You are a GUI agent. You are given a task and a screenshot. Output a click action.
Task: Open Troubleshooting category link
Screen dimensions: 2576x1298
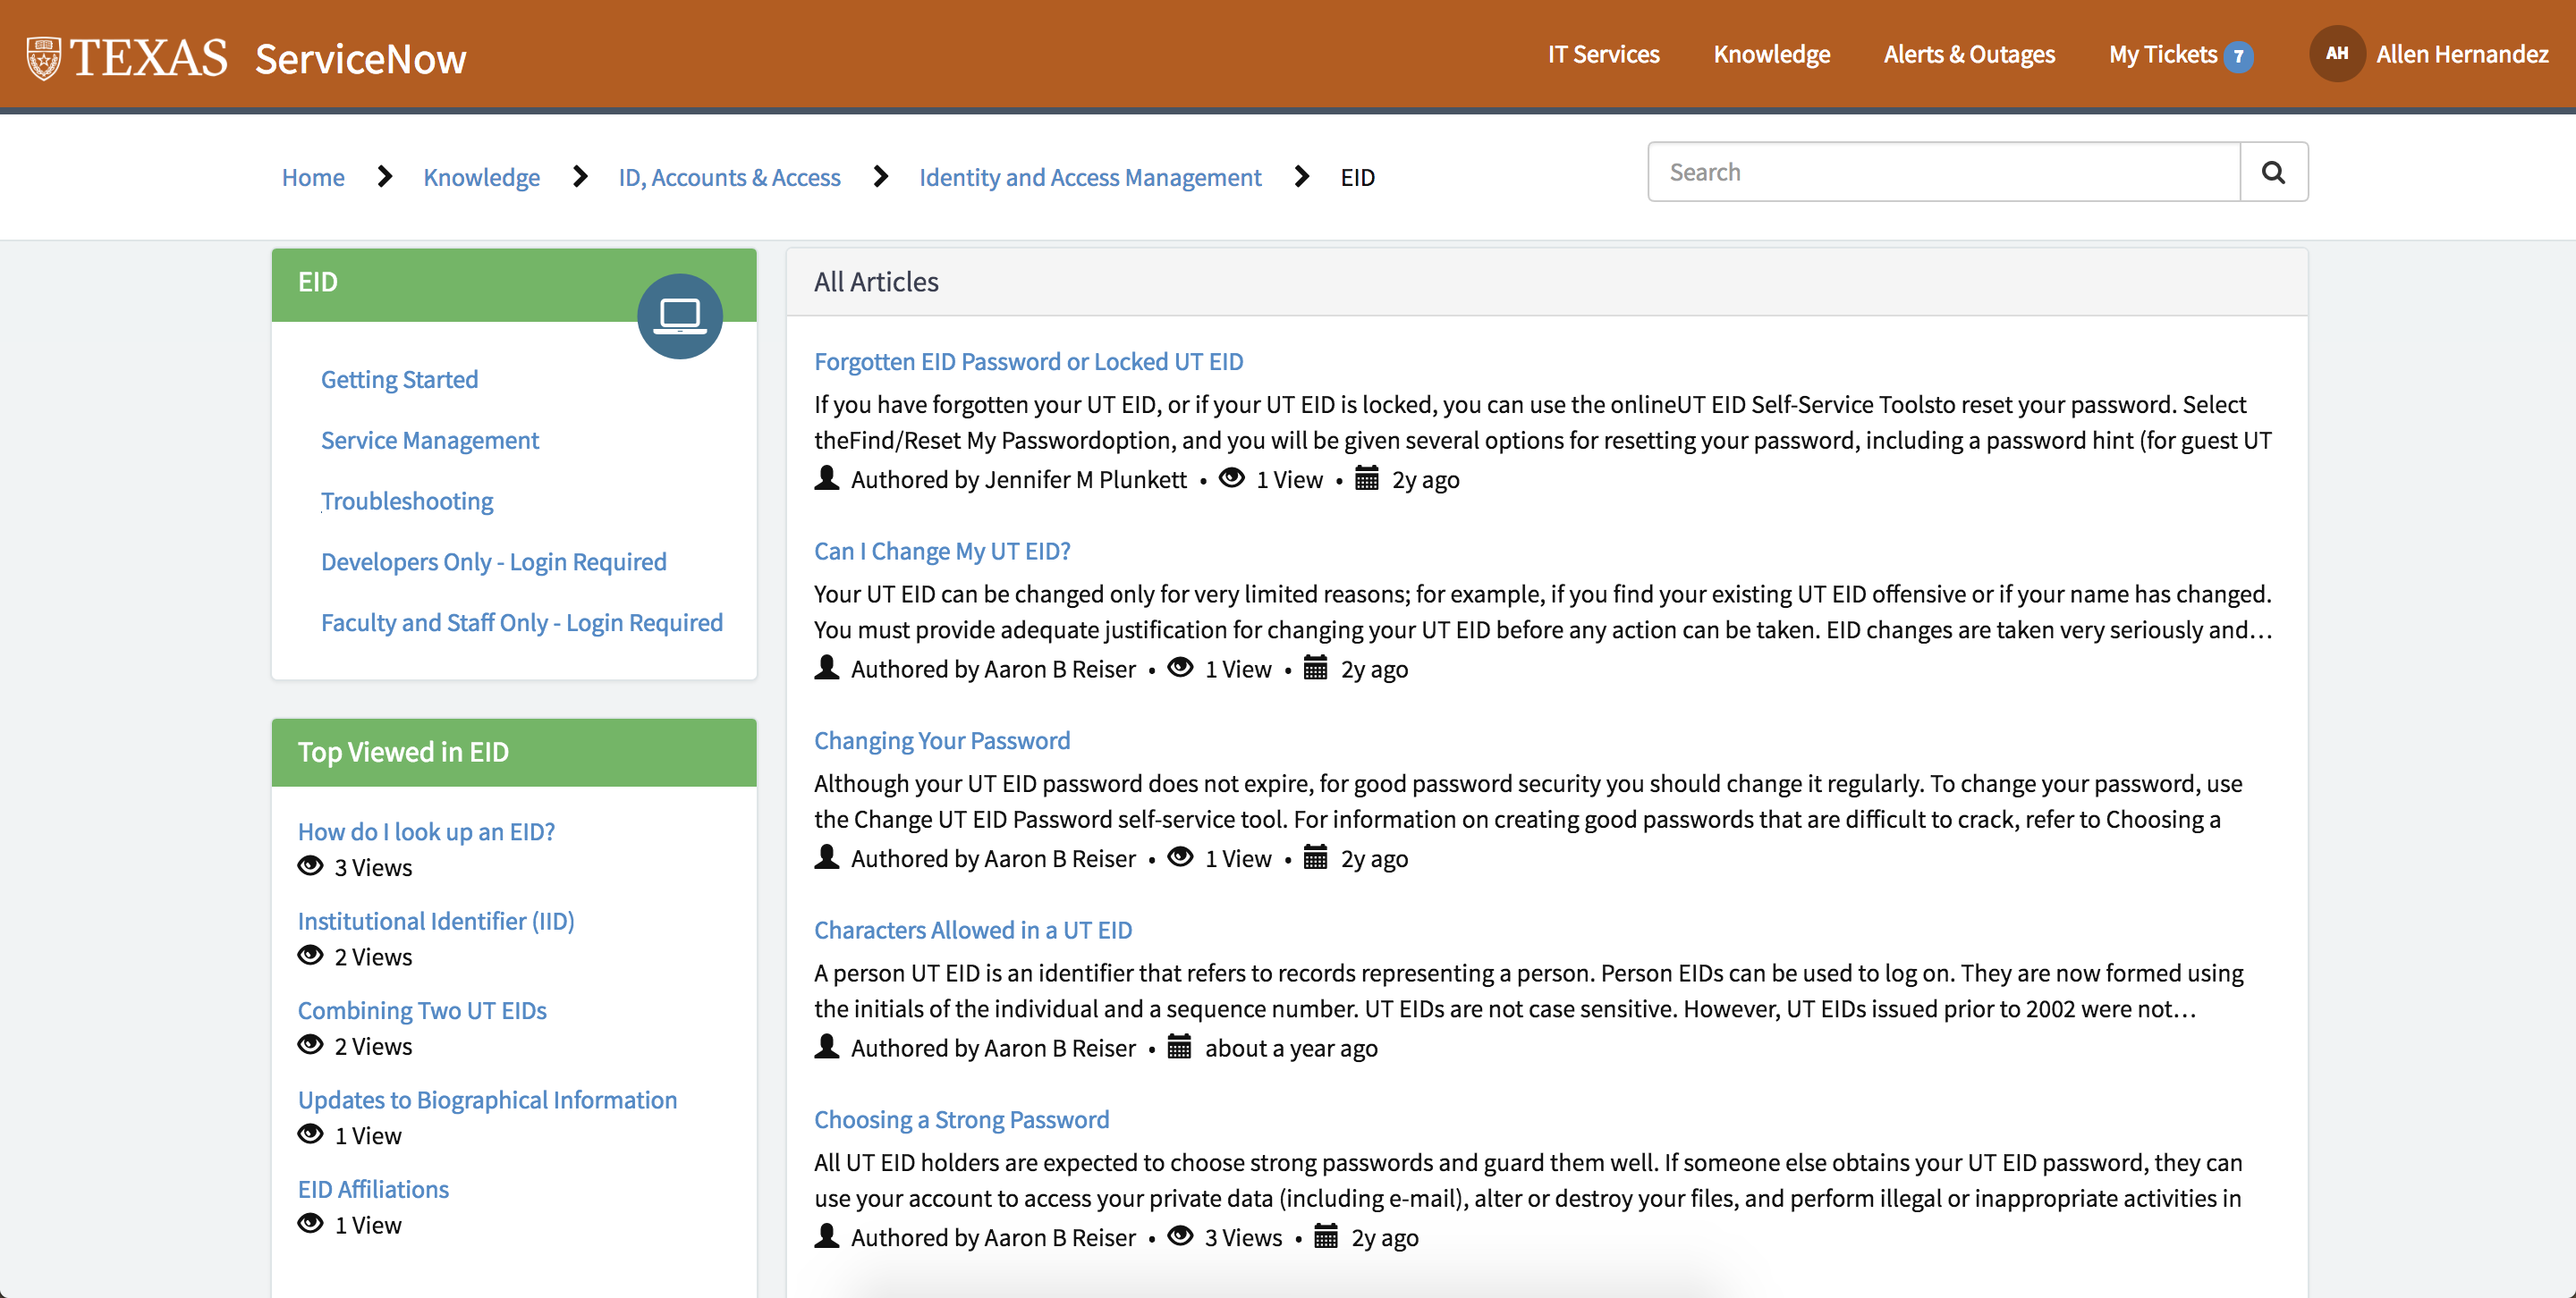[x=406, y=501]
